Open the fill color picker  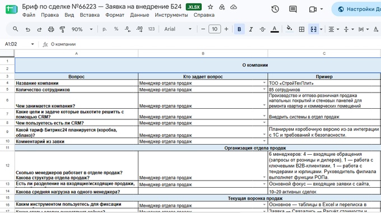tap(289, 29)
